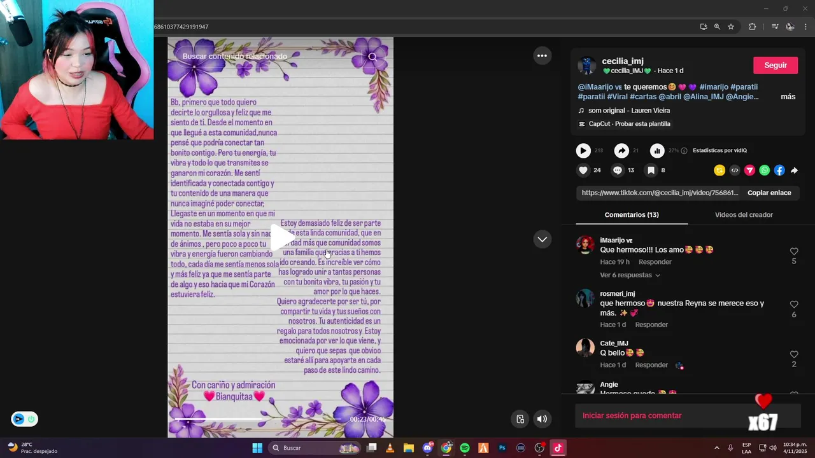Share video via Facebook icon
815x458 pixels.
click(x=779, y=170)
